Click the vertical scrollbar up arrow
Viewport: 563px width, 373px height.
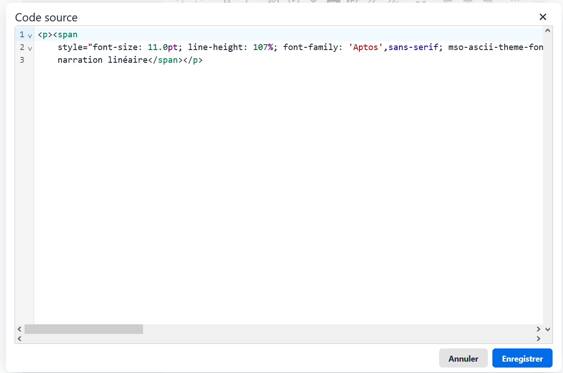(x=548, y=31)
